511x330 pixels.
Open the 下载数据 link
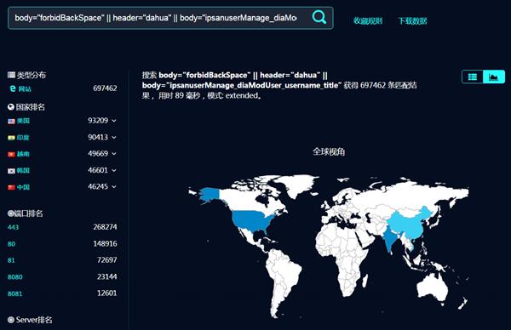coord(412,20)
